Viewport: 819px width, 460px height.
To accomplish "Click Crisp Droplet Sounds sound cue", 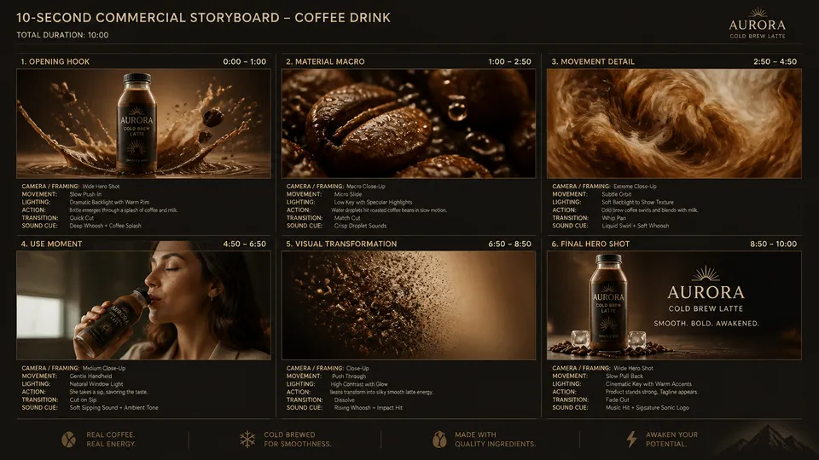I will [360, 226].
